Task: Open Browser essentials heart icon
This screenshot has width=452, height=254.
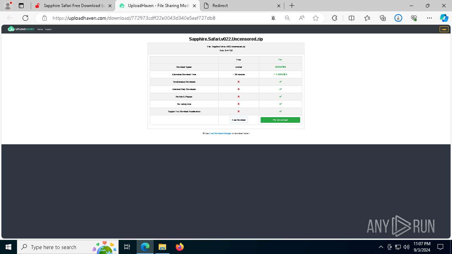Action: (x=414, y=18)
